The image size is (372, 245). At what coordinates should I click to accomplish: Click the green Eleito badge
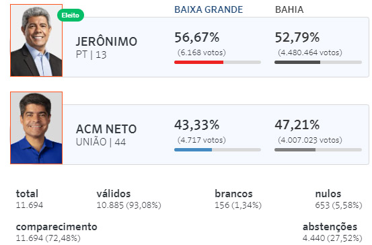coord(71,15)
